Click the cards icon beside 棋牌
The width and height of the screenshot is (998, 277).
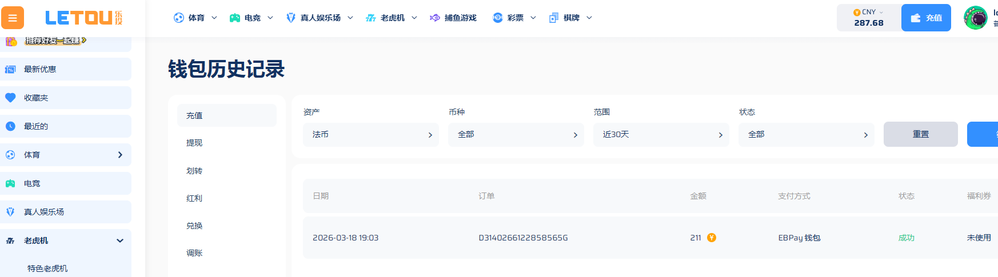coord(554,18)
